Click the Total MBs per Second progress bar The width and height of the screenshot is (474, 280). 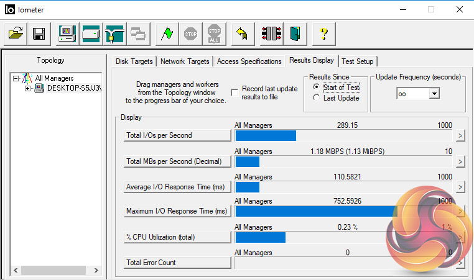pyautogui.click(x=344, y=162)
